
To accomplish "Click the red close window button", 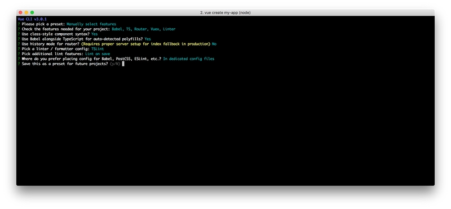I will [20, 12].
